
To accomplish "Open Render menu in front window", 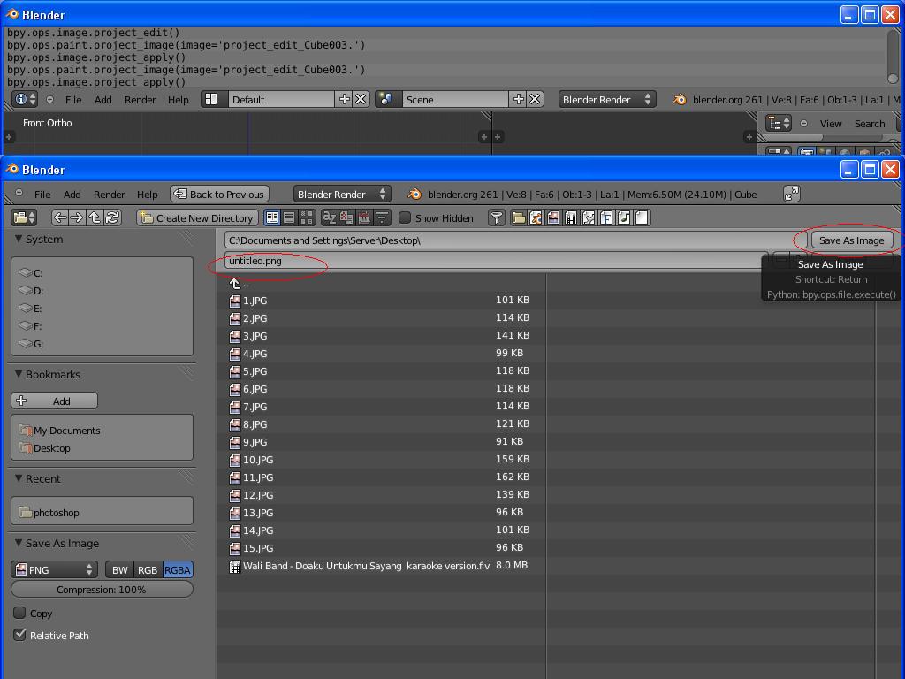I will pyautogui.click(x=109, y=195).
